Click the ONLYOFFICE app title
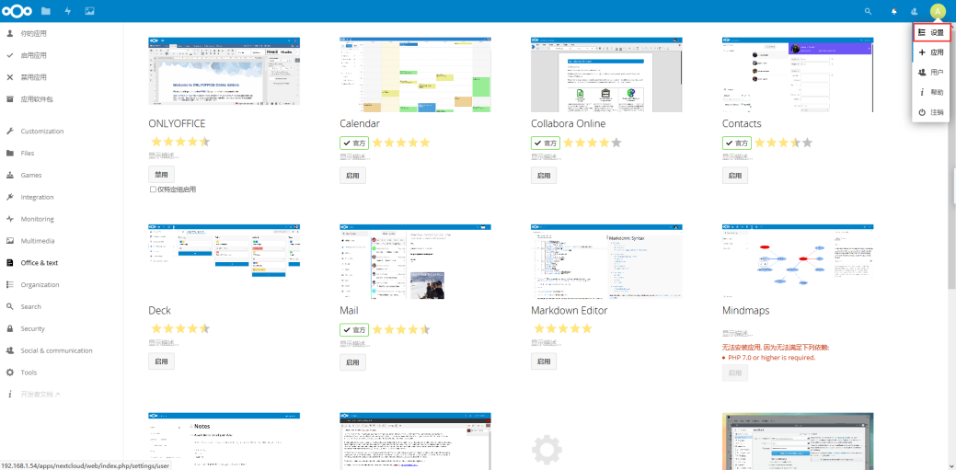Viewport: 956px width, 470px height. pos(177,124)
